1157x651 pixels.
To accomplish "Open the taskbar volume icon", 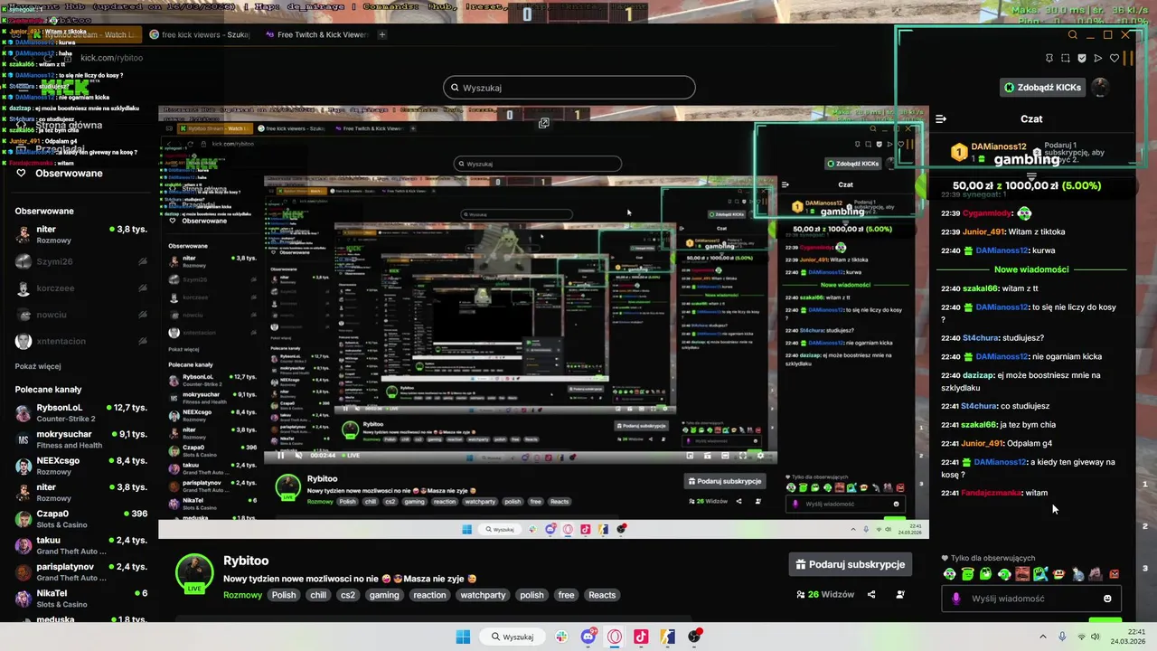I will coord(1096,637).
